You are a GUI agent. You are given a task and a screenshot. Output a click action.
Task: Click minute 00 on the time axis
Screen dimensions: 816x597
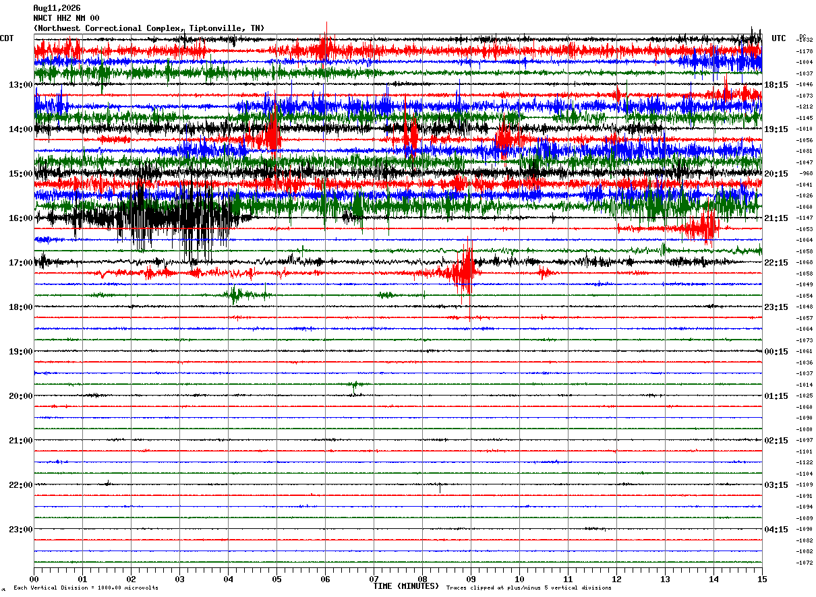34,579
